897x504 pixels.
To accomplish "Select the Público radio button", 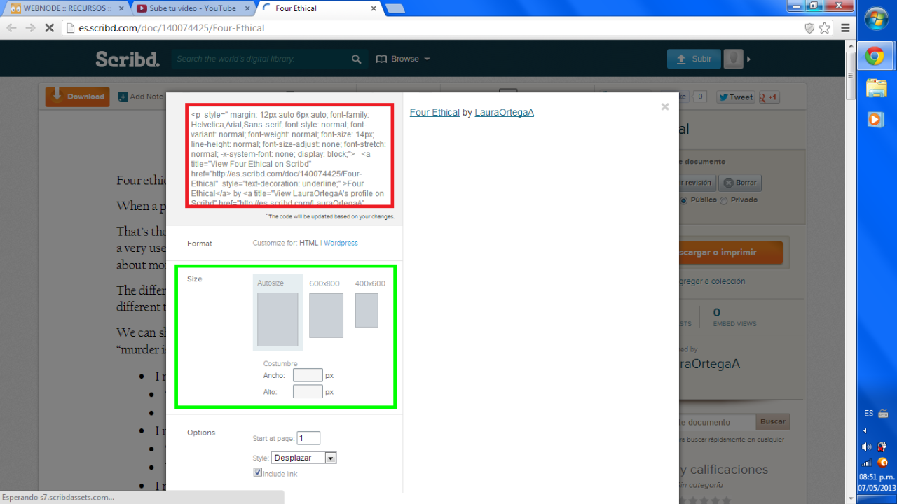I will coord(684,200).
